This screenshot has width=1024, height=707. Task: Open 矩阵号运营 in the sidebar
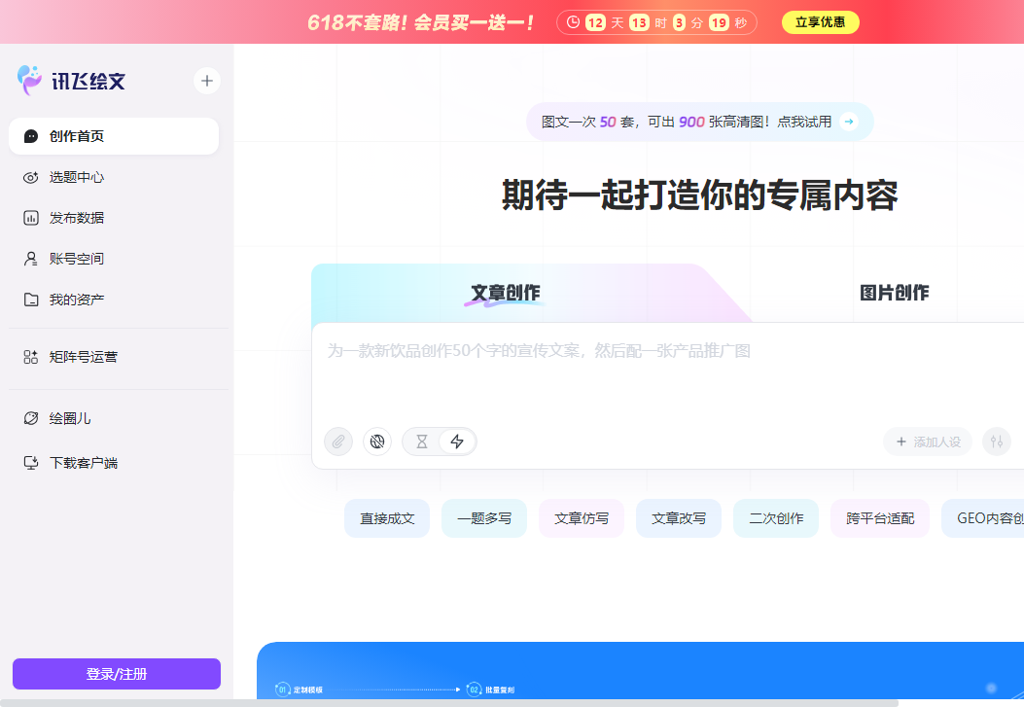(114, 357)
